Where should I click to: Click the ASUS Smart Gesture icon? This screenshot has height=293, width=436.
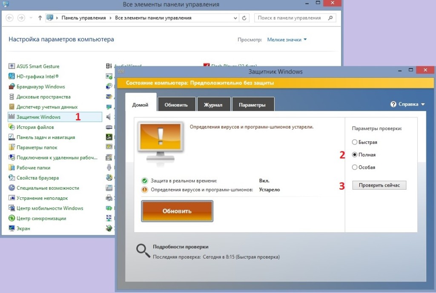[11, 66]
